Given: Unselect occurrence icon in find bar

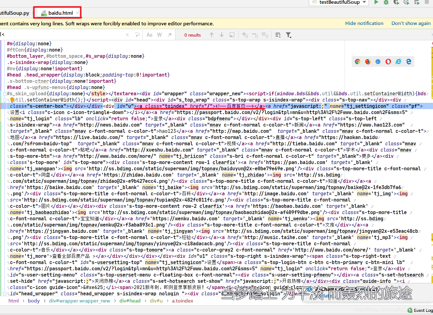Looking at the screenshot, I should click(255, 35).
